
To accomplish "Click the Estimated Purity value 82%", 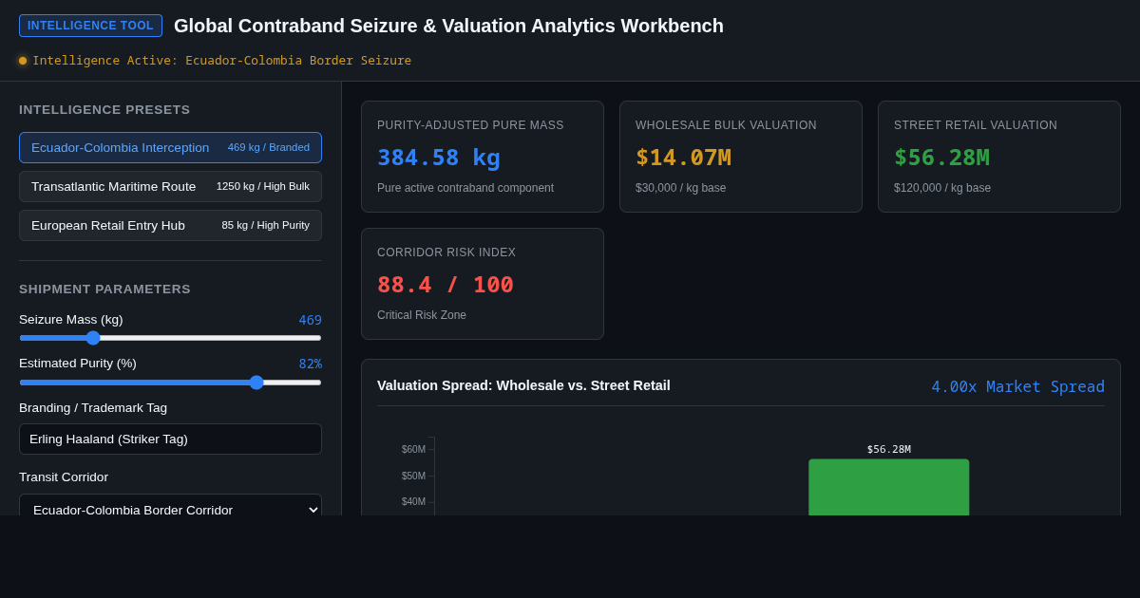I will 310,364.
